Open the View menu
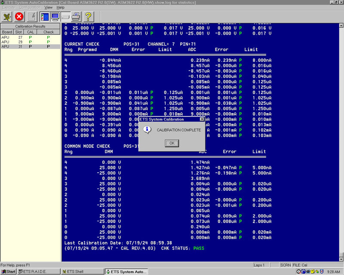 pos(48,7)
